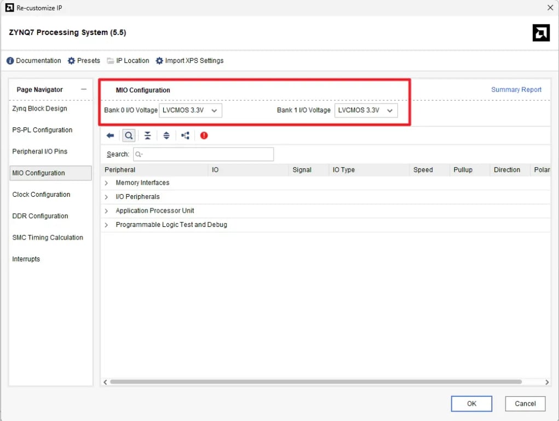Open Presets gear menu

point(84,61)
